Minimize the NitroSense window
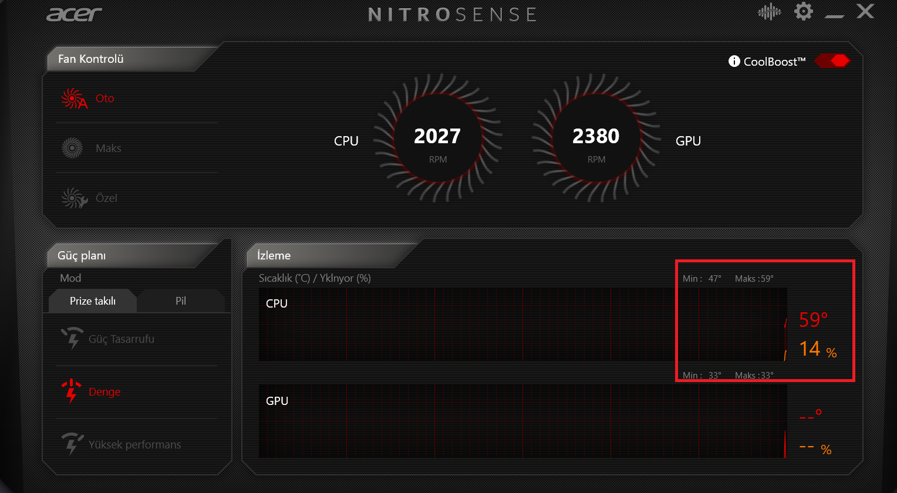Image resolution: width=897 pixels, height=493 pixels. [x=834, y=15]
